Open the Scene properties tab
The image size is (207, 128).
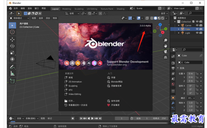[173, 79]
